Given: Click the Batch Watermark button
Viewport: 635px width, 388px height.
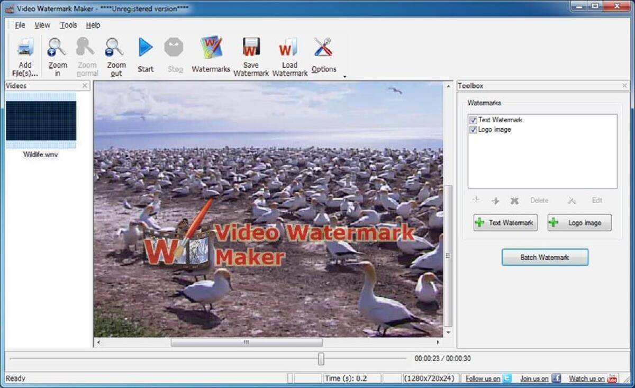Looking at the screenshot, I should (x=545, y=257).
